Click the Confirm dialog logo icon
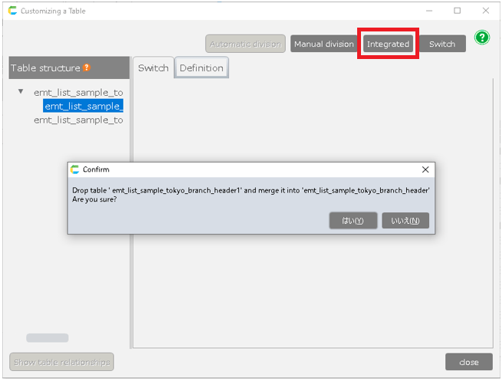 click(x=75, y=169)
